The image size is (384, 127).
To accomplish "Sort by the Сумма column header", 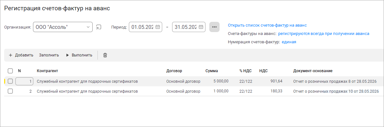I will tap(212, 71).
